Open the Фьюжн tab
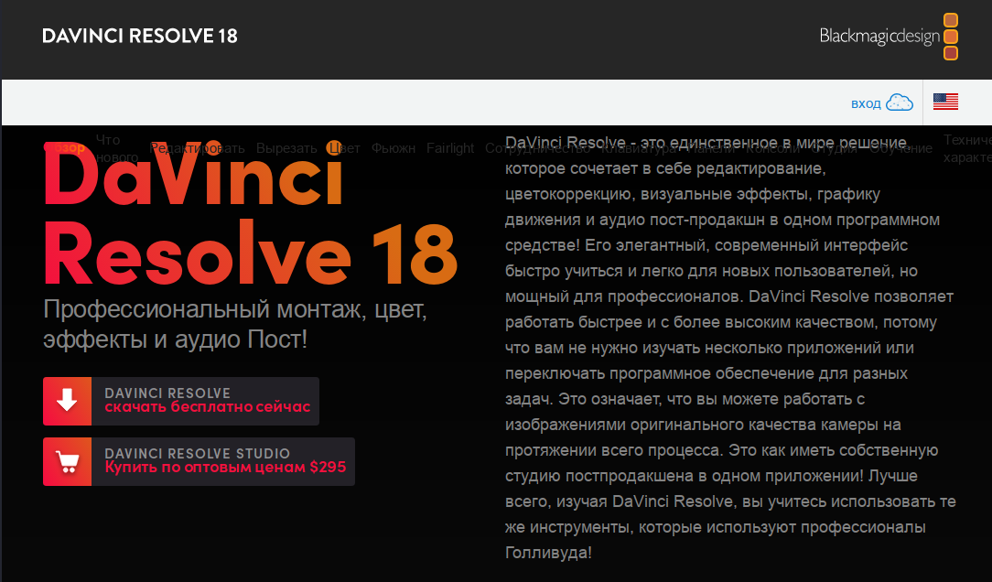 394,148
